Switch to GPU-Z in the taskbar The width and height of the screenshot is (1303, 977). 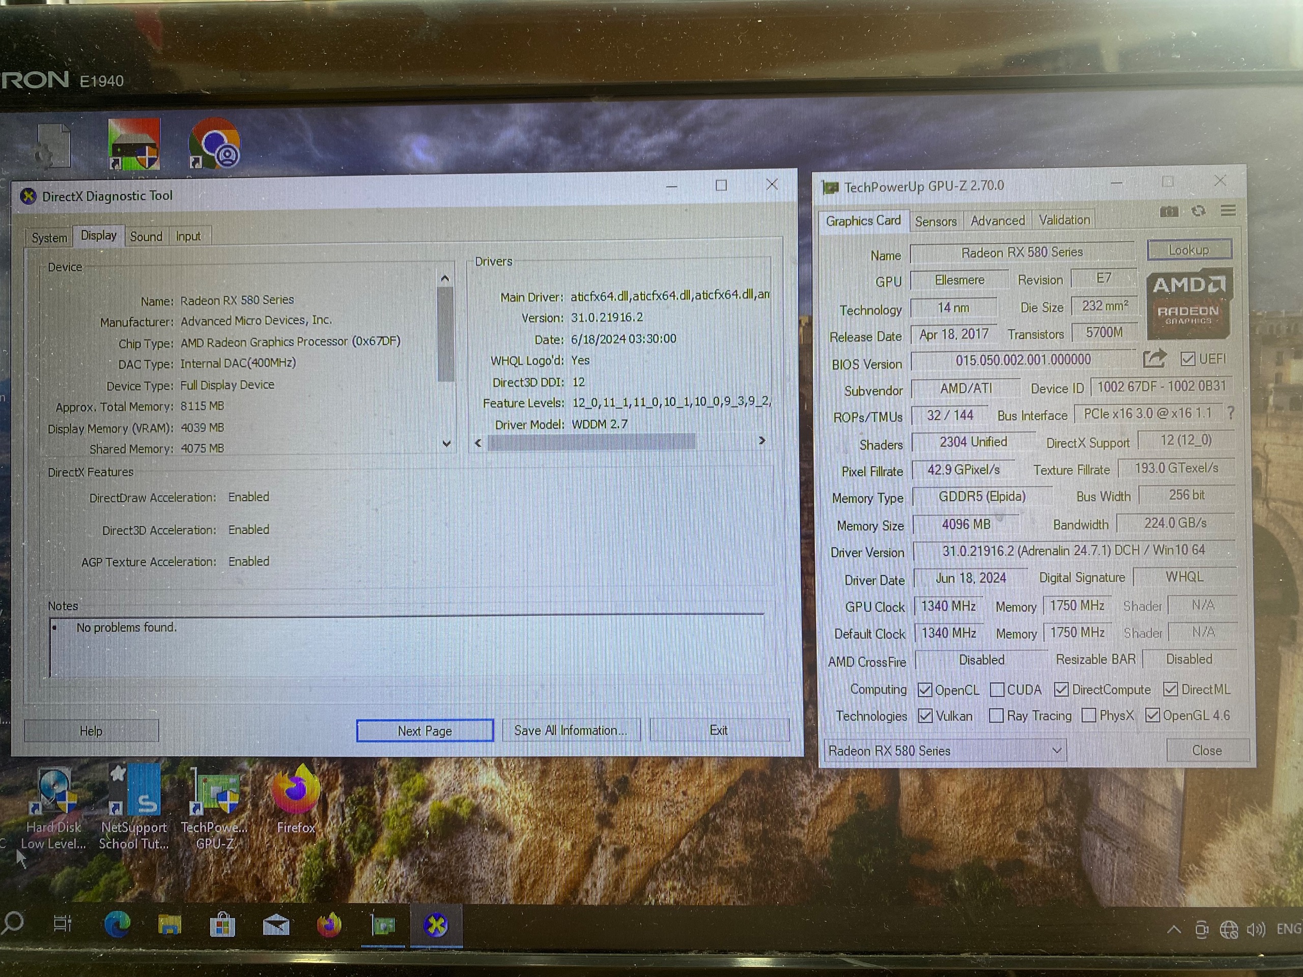(x=383, y=926)
